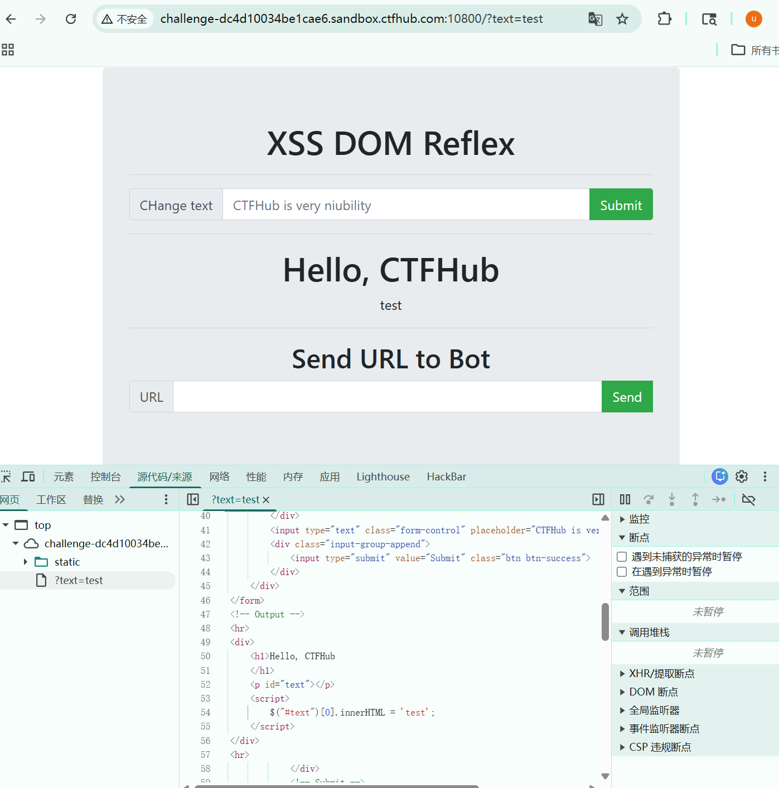Collapse the 断点 (Breakpoints) section
The height and width of the screenshot is (788, 779).
coord(622,538)
